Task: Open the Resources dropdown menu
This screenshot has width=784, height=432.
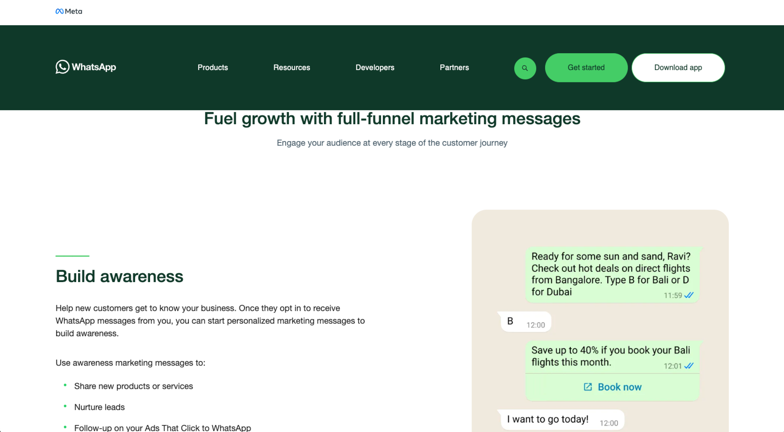Action: click(x=292, y=67)
